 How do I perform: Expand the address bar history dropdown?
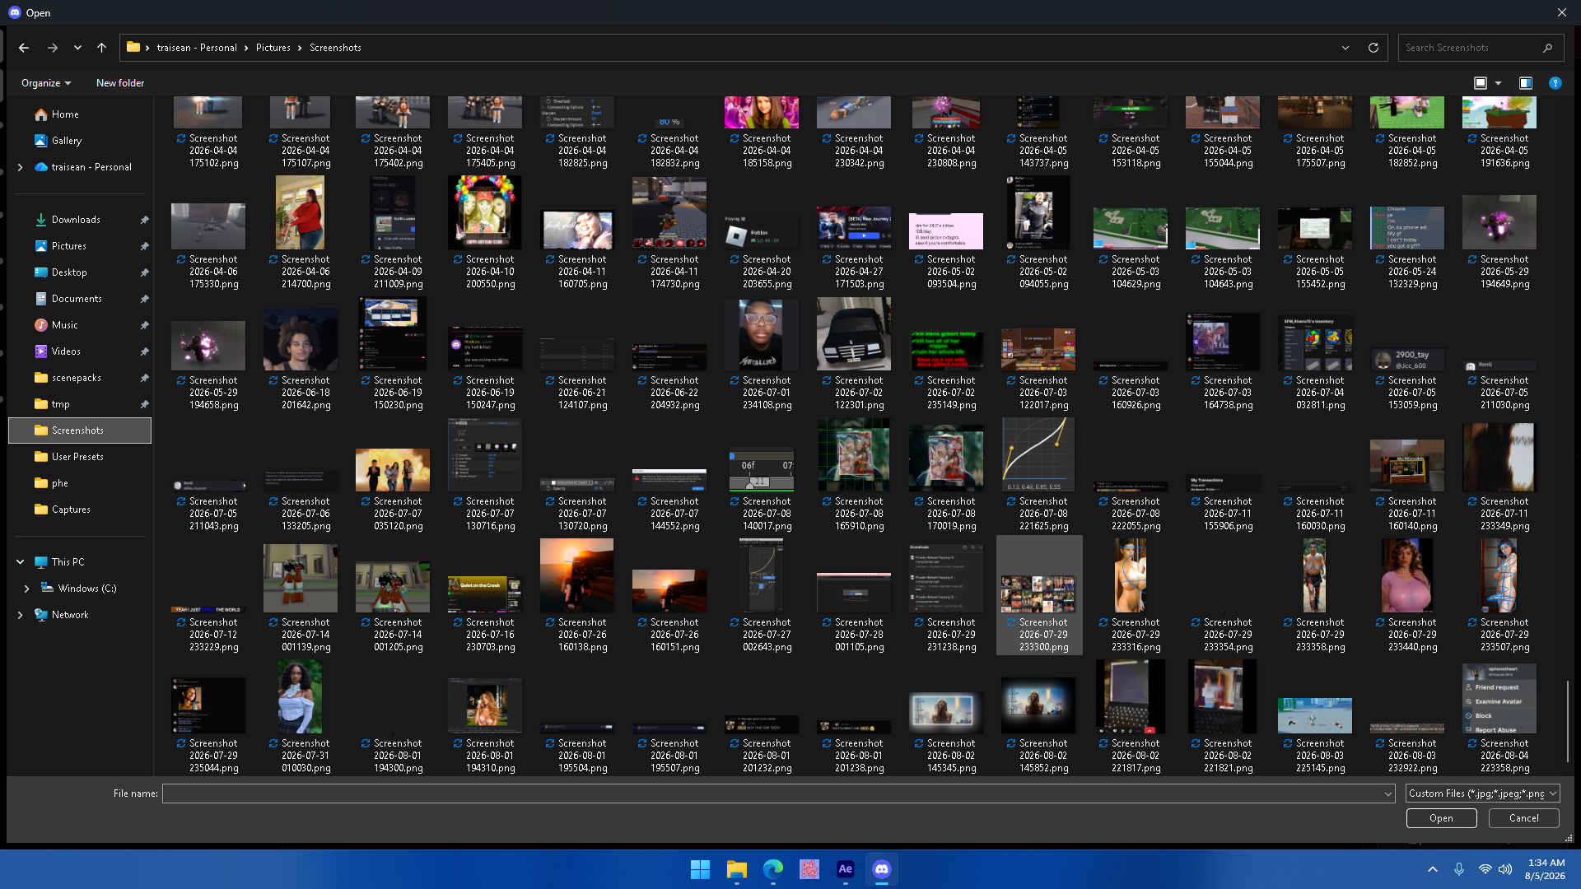pyautogui.click(x=1345, y=48)
